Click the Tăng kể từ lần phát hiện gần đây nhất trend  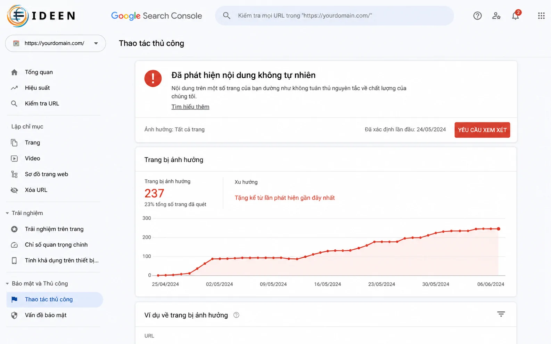(285, 198)
